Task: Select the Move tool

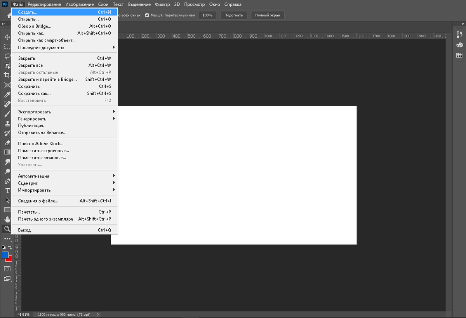Action: pyautogui.click(x=7, y=37)
